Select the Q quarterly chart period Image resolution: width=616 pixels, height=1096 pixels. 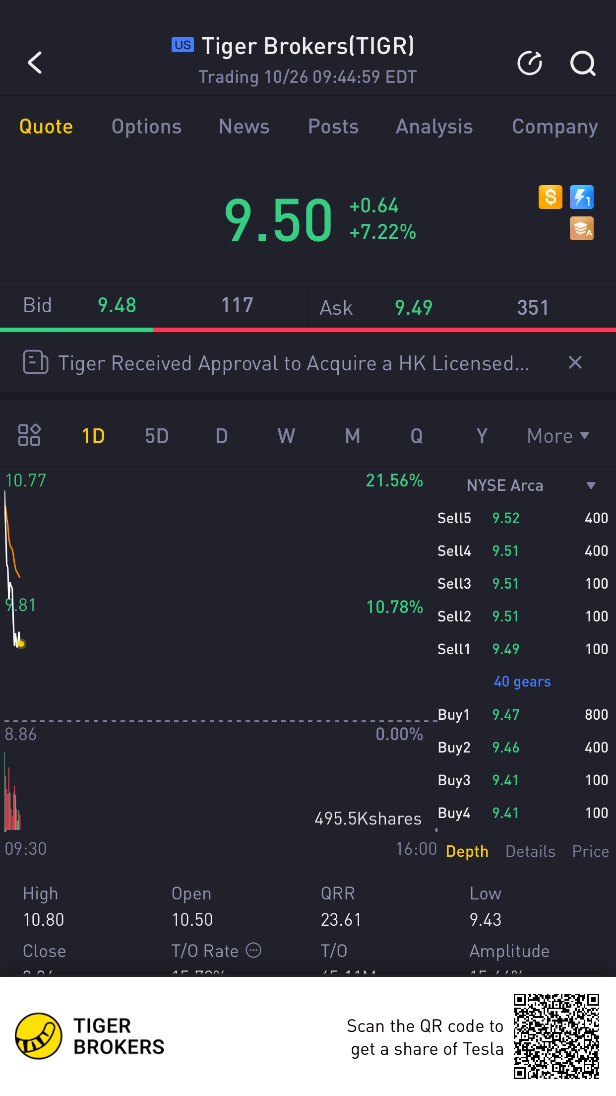417,436
